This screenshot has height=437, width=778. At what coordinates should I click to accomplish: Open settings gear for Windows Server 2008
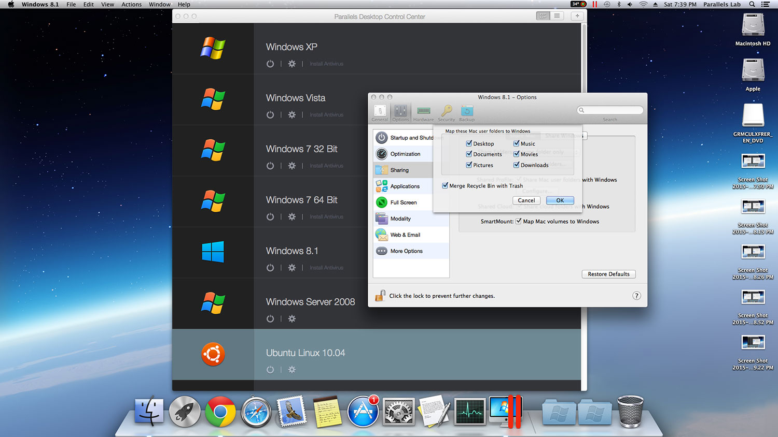(292, 319)
